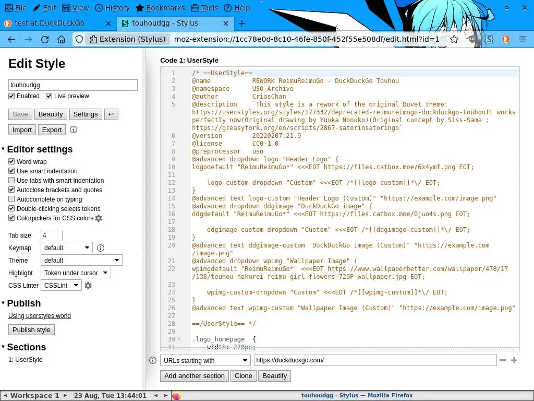
Task: Add a URL rule with plus icon
Action: pos(514,360)
